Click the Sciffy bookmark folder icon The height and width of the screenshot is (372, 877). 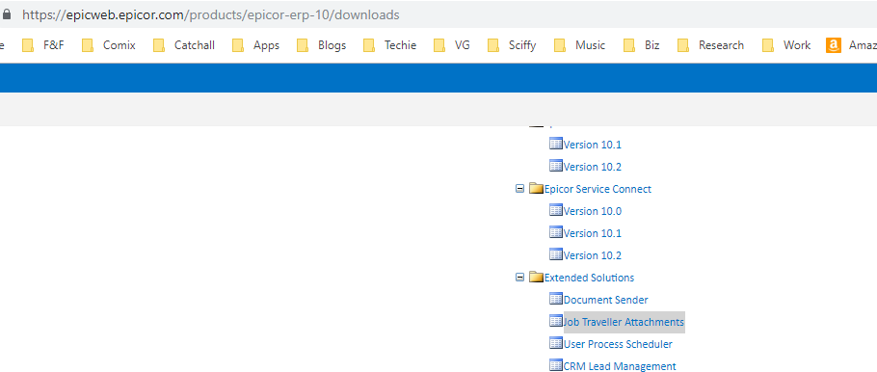[x=493, y=45]
